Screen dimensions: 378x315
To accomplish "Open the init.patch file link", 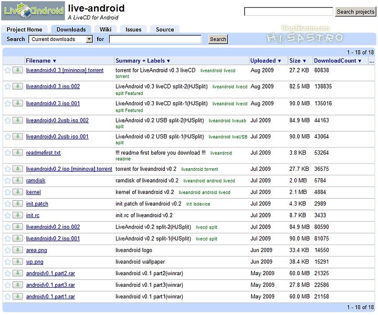I will [37, 203].
